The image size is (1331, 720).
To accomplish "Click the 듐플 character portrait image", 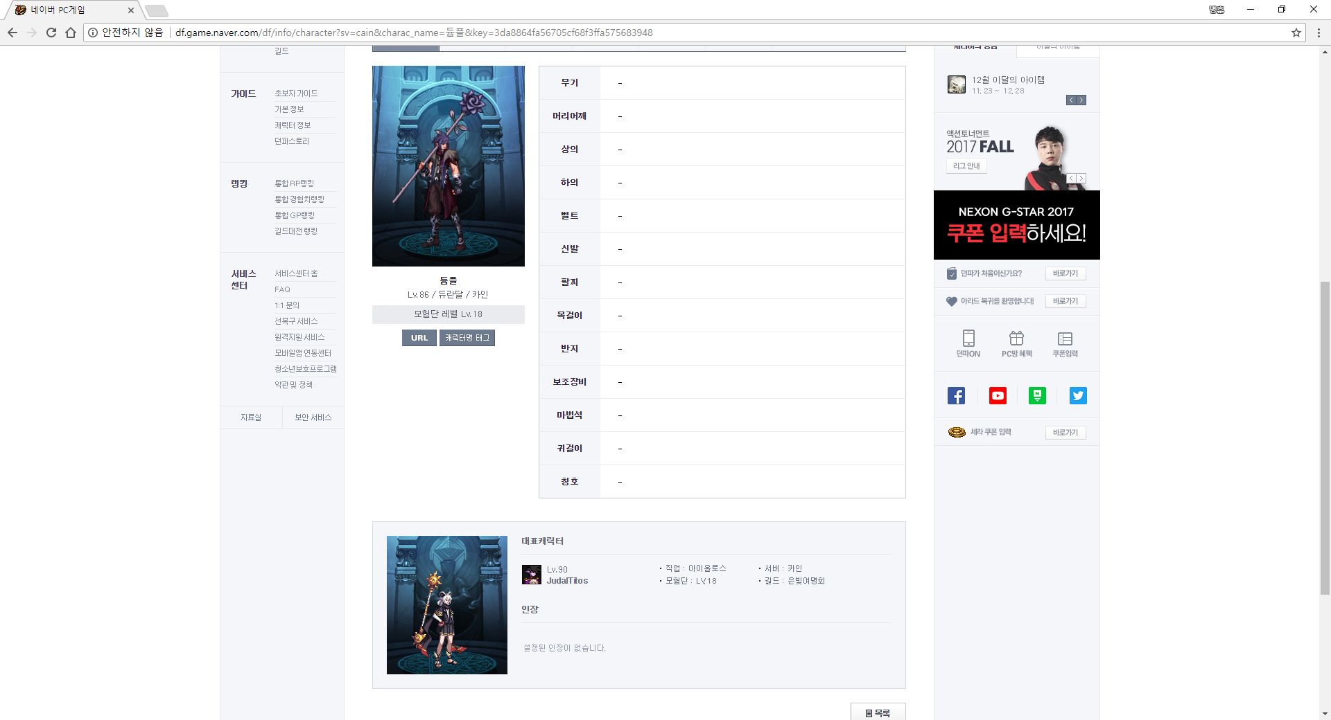I will (449, 166).
